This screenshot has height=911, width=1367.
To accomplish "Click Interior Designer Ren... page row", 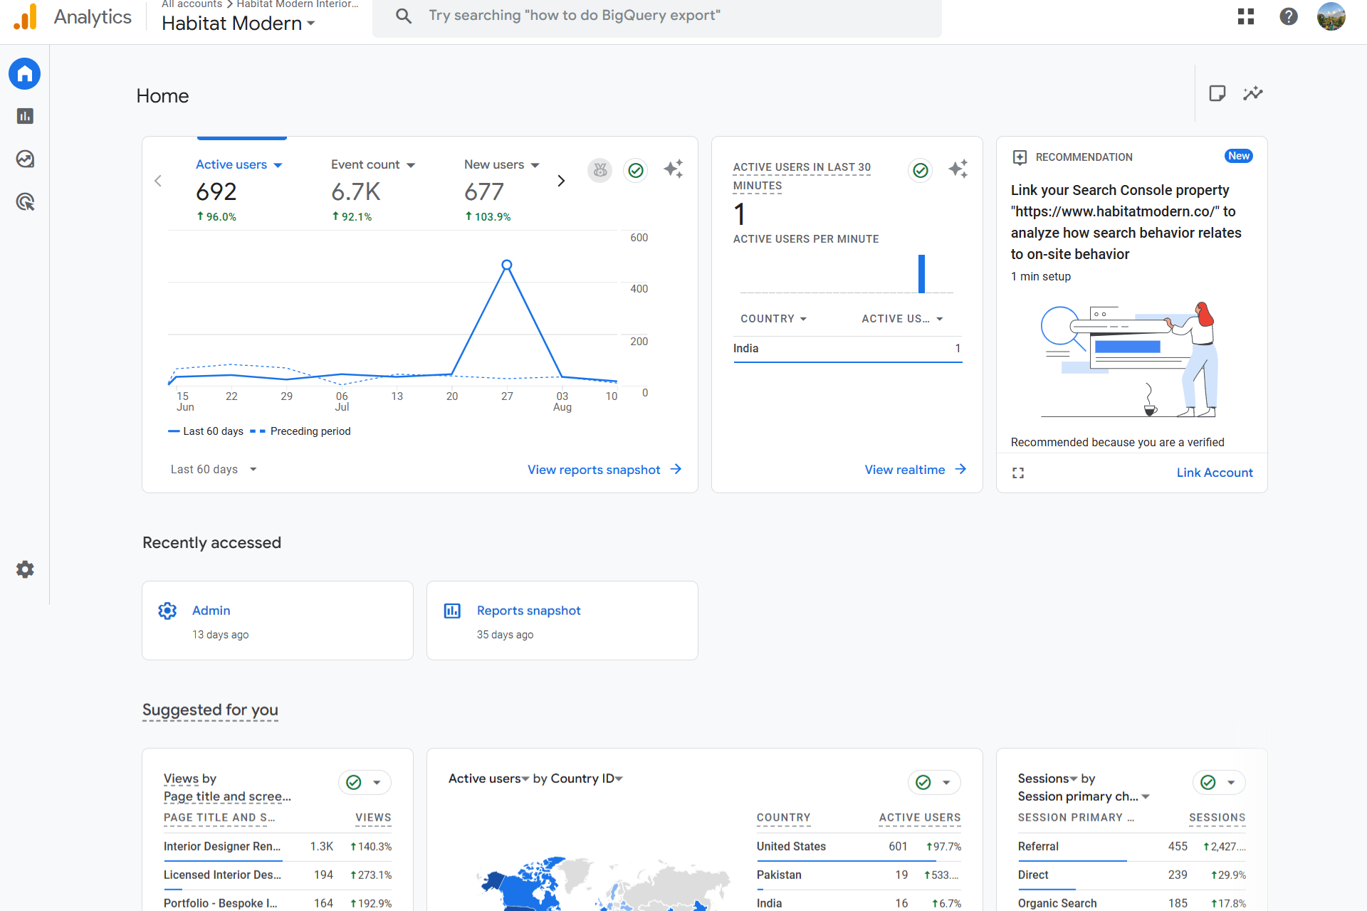I will click(278, 847).
